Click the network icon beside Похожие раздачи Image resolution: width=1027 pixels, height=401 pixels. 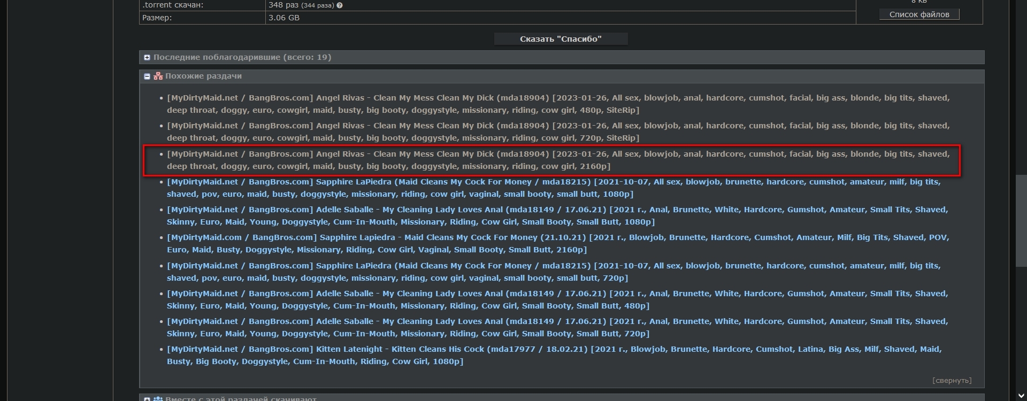click(x=158, y=76)
